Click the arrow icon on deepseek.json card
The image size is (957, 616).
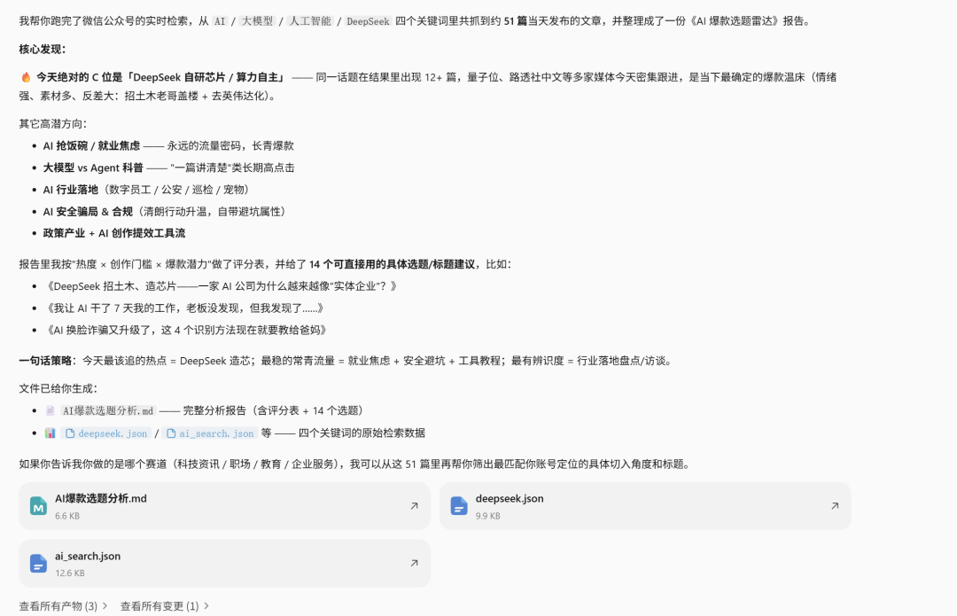(x=835, y=506)
